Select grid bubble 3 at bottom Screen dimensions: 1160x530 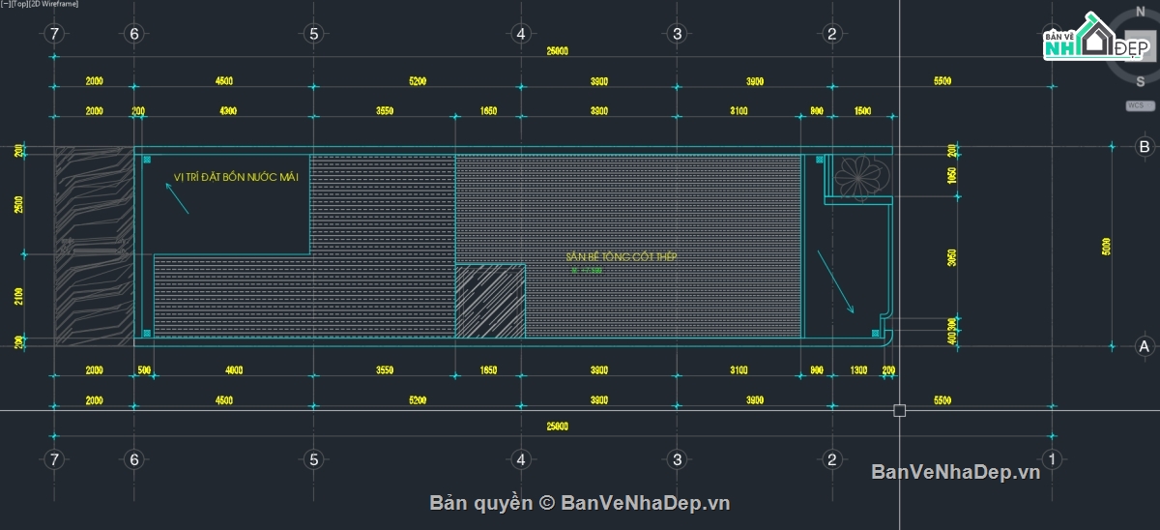677,458
